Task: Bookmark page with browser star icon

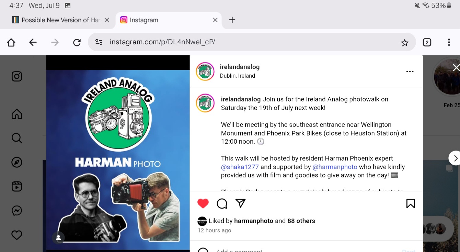Action: tap(405, 42)
